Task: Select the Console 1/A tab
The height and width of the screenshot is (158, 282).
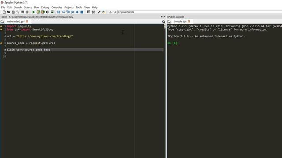Action: point(180,22)
